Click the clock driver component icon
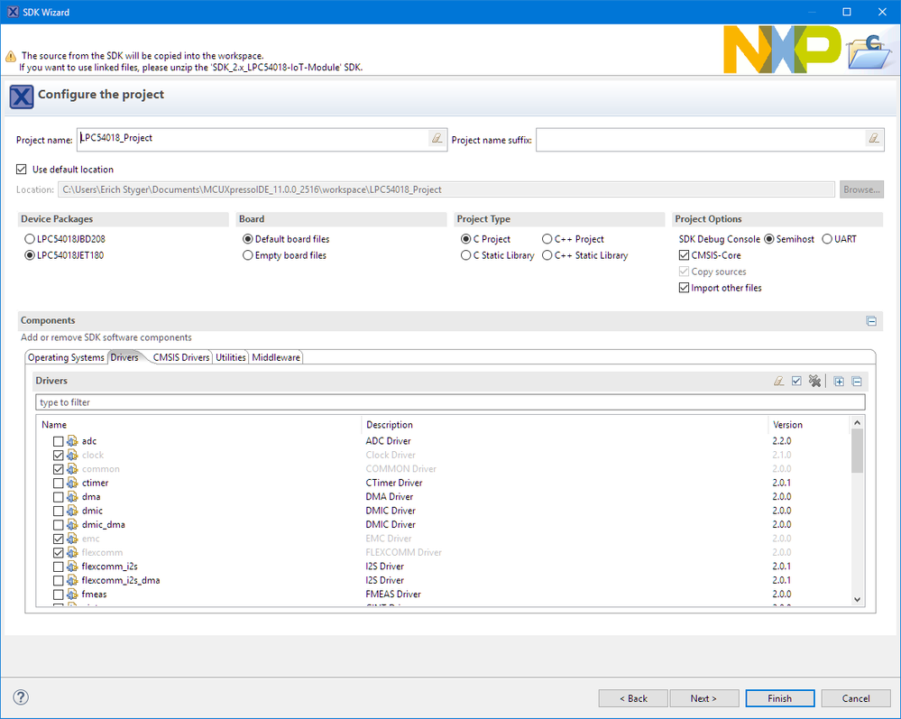 click(x=72, y=455)
